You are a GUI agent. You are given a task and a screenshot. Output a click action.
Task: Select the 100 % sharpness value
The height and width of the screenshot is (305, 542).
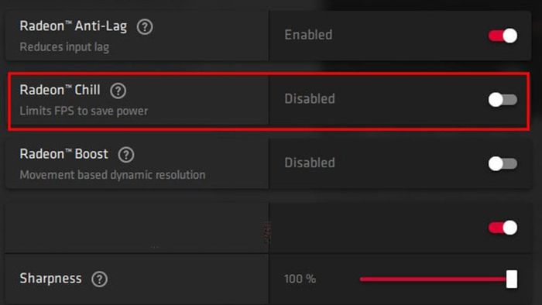pos(300,279)
